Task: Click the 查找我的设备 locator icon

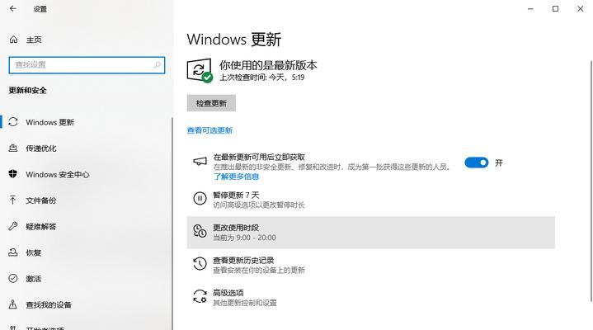Action: click(13, 304)
